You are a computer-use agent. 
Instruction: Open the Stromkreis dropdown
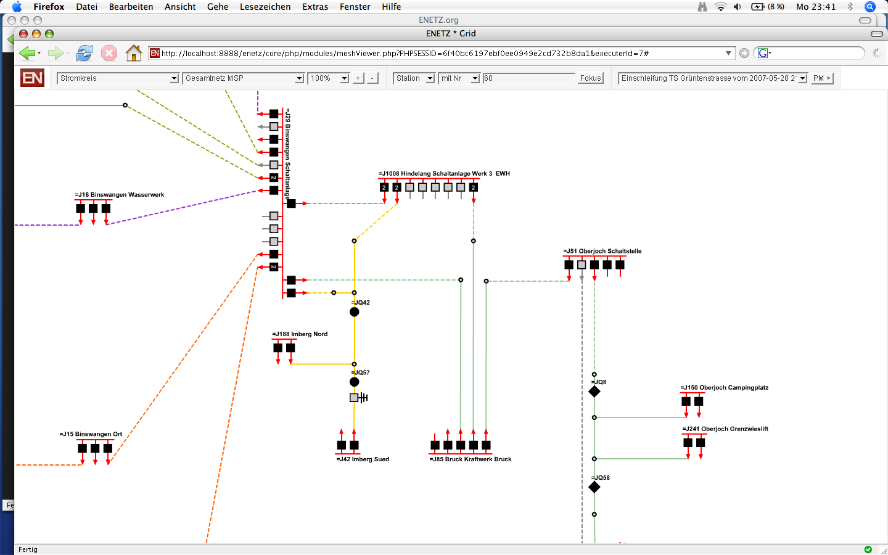click(118, 78)
